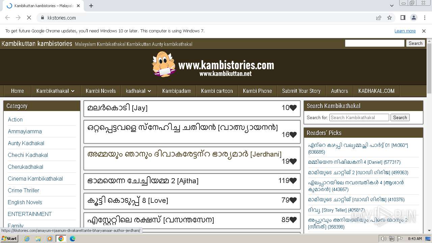Viewport: 432px width, 243px height.
Task: Dismiss the Chrome update notification bar
Action: (424, 31)
